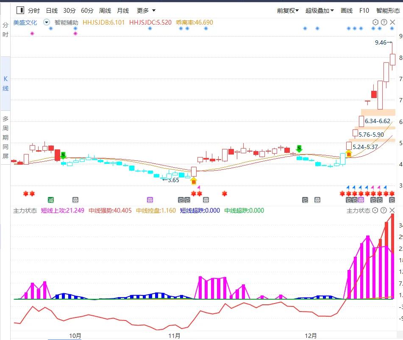Viewport: 403px width, 340px height.
Task: Open main chart hexagon settings icon
Action: 375,22
